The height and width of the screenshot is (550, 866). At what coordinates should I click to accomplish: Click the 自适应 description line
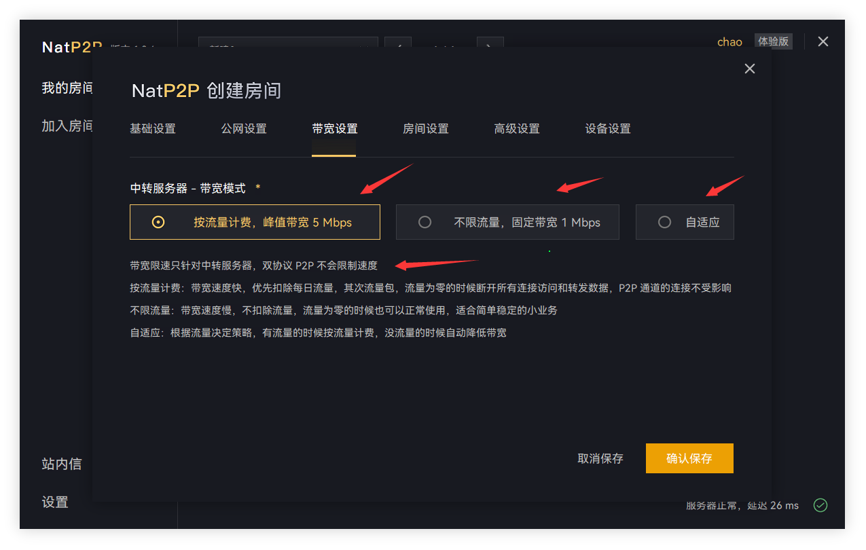(x=318, y=333)
